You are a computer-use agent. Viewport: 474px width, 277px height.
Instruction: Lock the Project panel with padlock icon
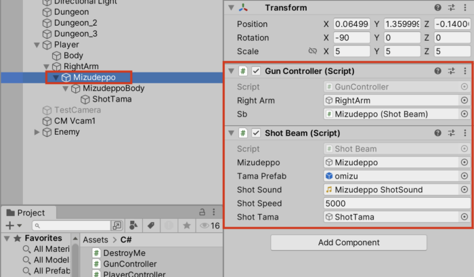pos(202,212)
